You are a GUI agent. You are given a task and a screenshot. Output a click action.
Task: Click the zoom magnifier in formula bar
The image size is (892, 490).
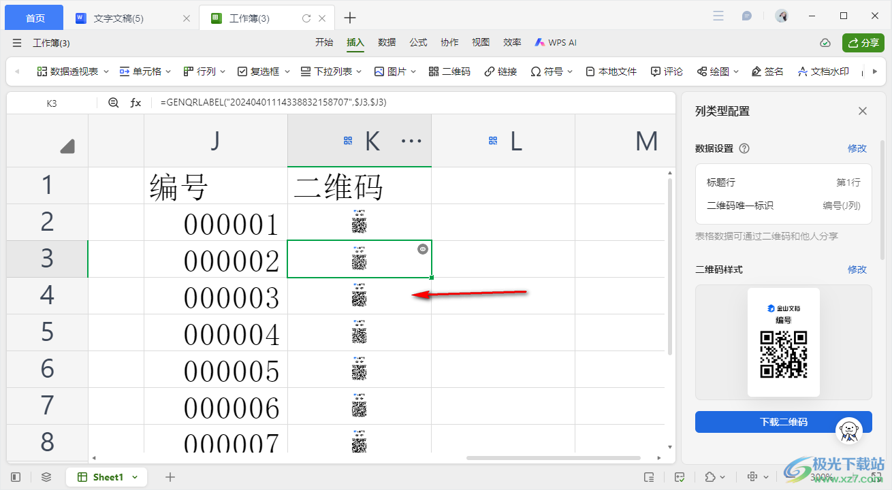click(114, 103)
